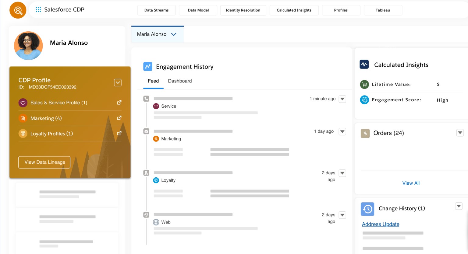Open Calculated Insights navigation tab
Screen dimensions: 468x254
tap(294, 10)
